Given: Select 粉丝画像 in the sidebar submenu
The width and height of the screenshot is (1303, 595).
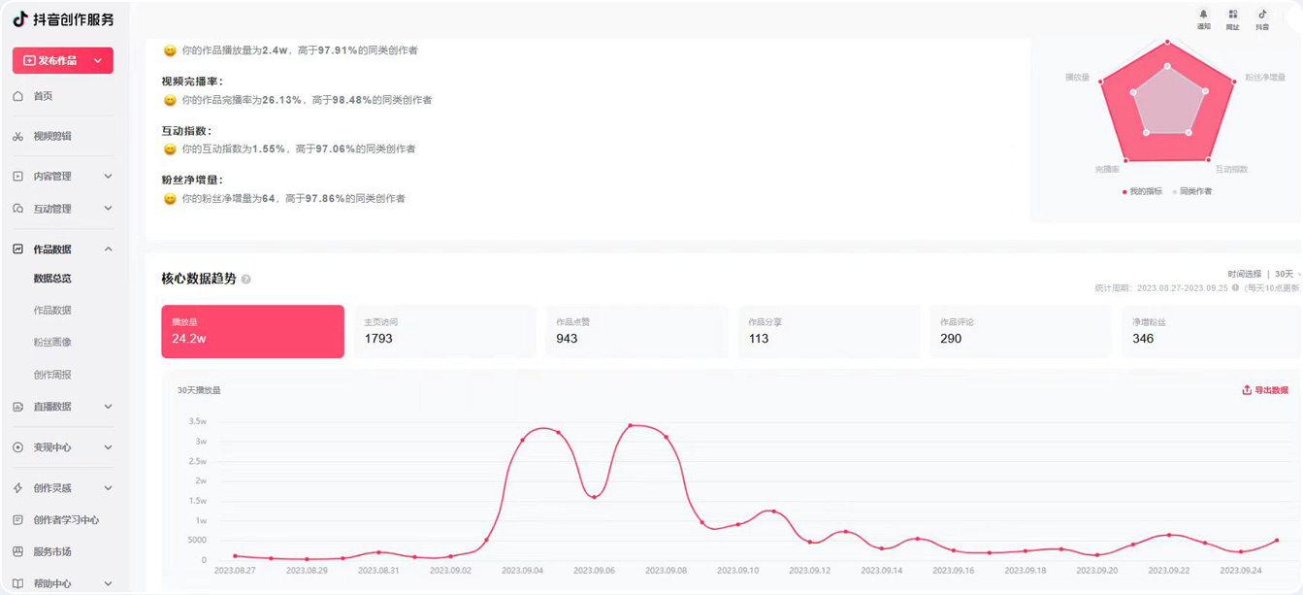Looking at the screenshot, I should (x=52, y=343).
